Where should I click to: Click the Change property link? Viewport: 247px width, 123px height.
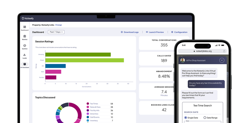pos(59,25)
